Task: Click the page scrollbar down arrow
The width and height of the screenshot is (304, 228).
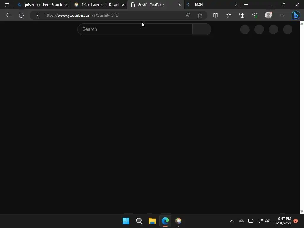Action: click(x=302, y=211)
